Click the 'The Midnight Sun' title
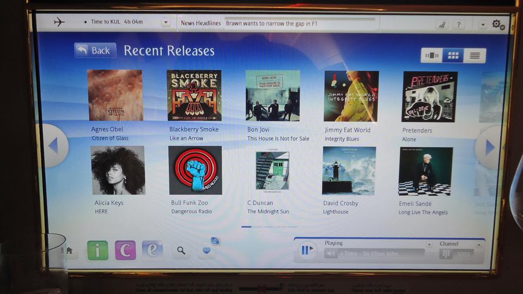523x294 pixels. click(x=268, y=211)
